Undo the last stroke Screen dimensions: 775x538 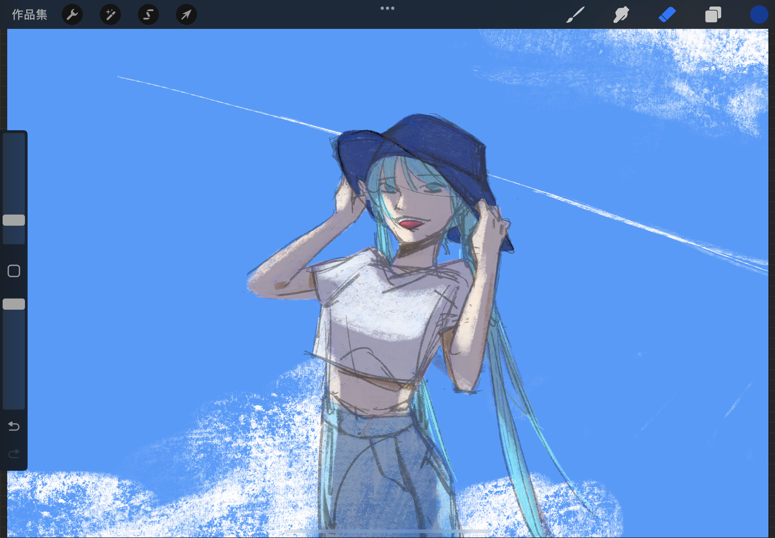[14, 426]
